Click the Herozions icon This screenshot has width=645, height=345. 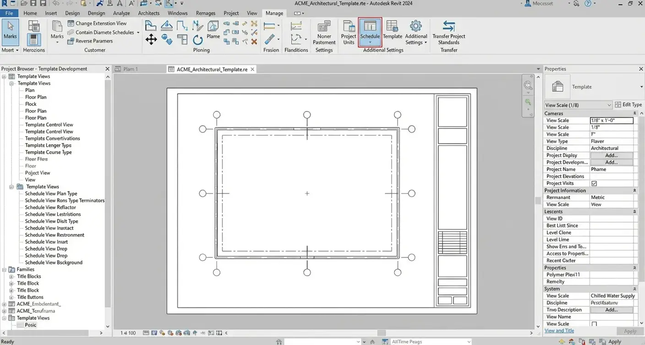34,39
